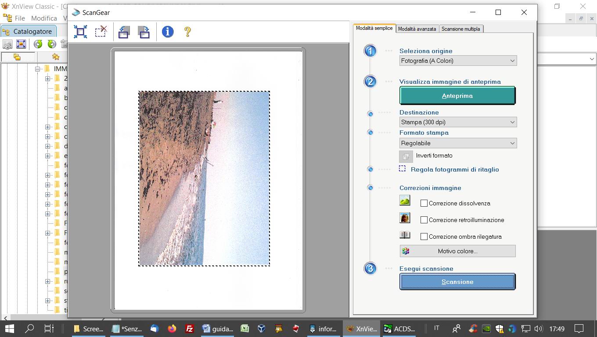Viewport: 597px width, 337px height.
Task: Enable Correzione retroilluminazione checkbox
Action: [x=424, y=220]
